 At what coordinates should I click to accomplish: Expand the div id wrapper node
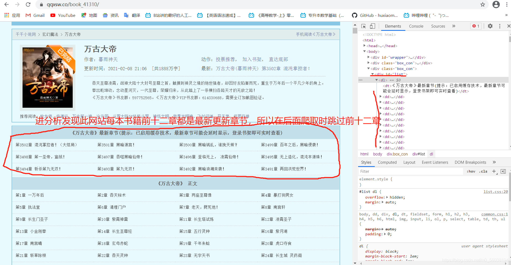pyautogui.click(x=369, y=57)
